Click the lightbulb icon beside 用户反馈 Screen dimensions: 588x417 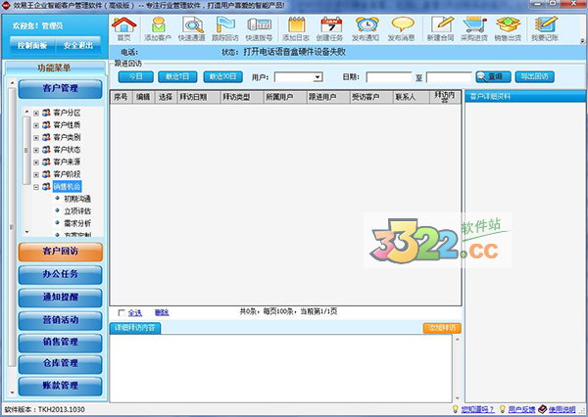coord(503,409)
